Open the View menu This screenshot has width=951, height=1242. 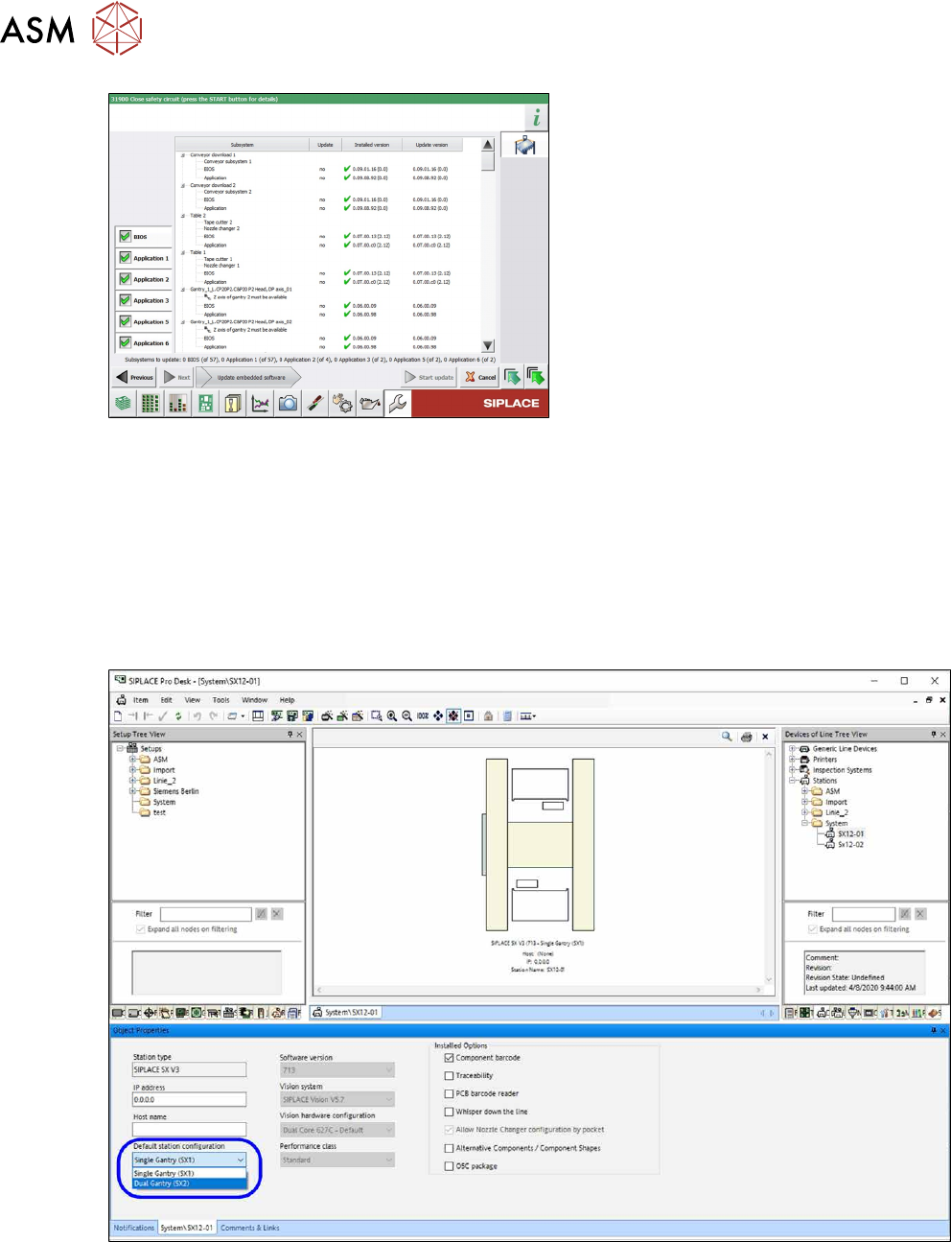click(x=192, y=700)
